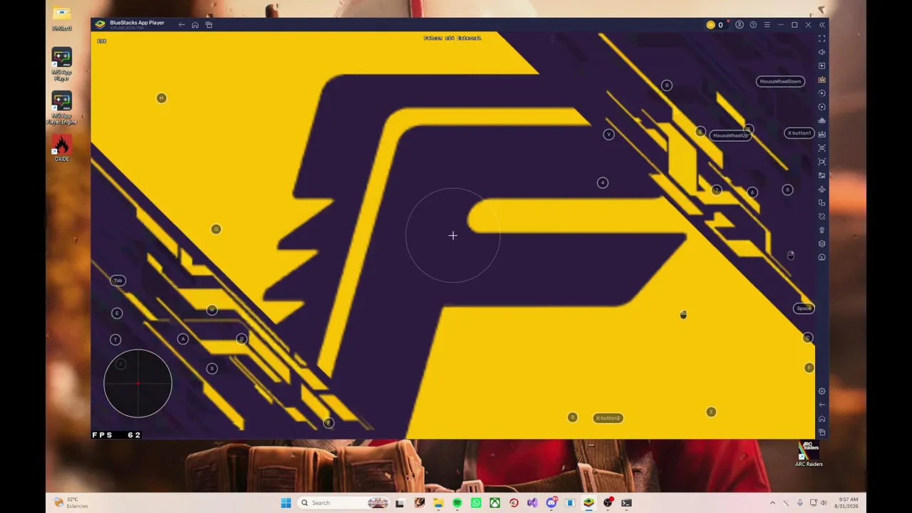This screenshot has height=513, width=912.
Task: Open the Windows Start menu
Action: coord(286,503)
